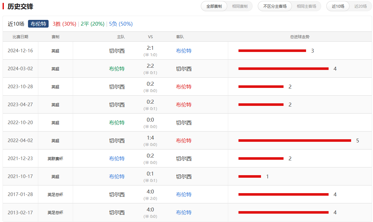
Task: Open away team 布伦特 in 2024-12-16 match
Action: pyautogui.click(x=184, y=51)
